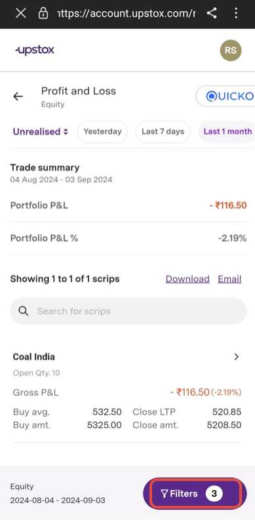Tap the share icon in browser bar
The image size is (255, 523).
[x=212, y=13]
